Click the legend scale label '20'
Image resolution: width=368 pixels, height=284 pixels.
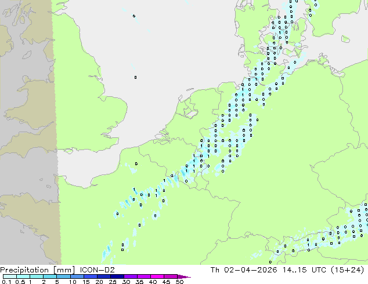coord(99,282)
